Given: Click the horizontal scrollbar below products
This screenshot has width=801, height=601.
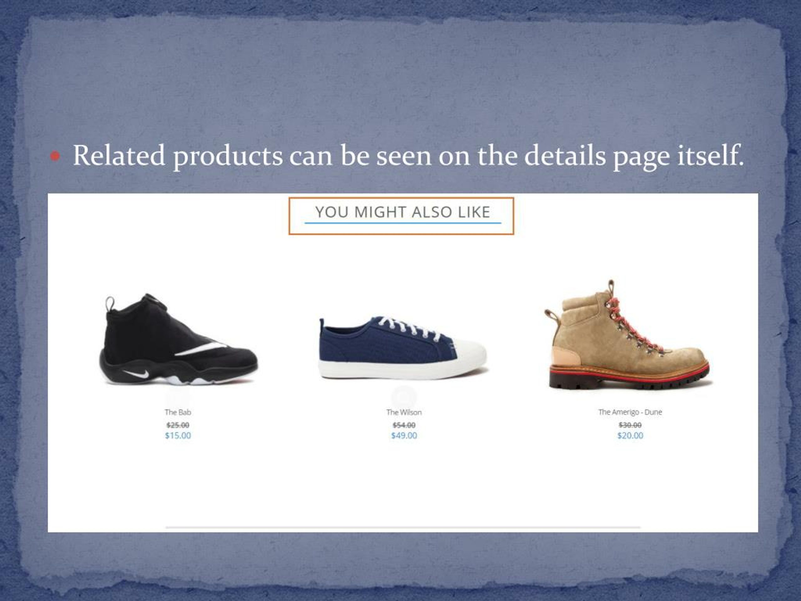Looking at the screenshot, I should point(403,527).
